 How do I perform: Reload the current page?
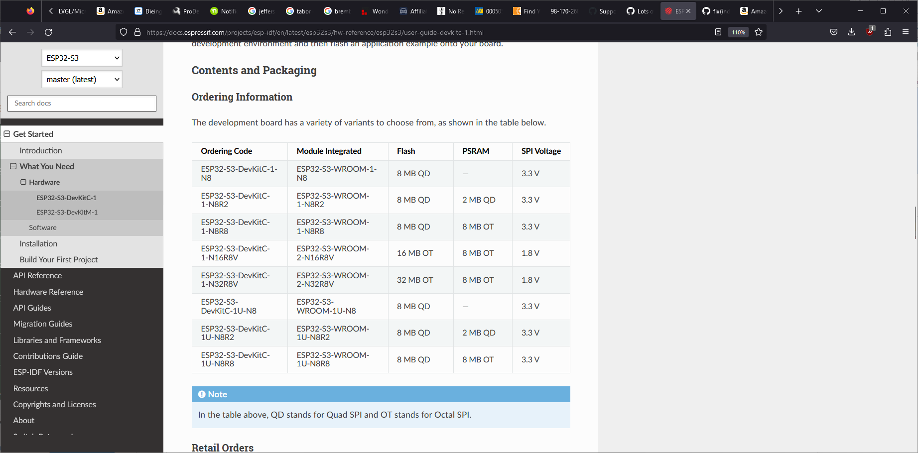48,32
